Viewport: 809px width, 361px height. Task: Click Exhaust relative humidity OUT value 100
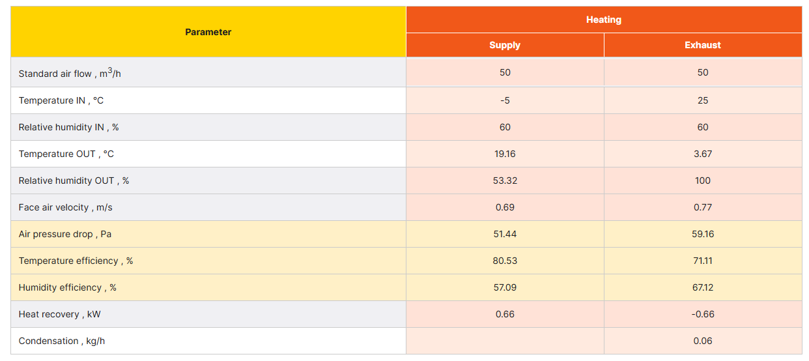pyautogui.click(x=703, y=180)
